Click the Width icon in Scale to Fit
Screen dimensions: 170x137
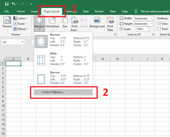[121, 18]
